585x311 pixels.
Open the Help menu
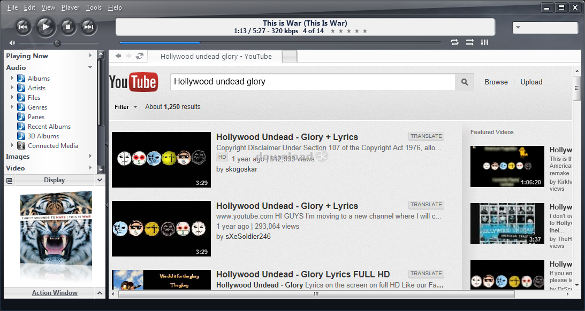coord(115,7)
